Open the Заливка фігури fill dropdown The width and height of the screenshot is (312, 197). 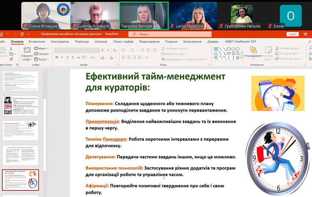pos(288,48)
